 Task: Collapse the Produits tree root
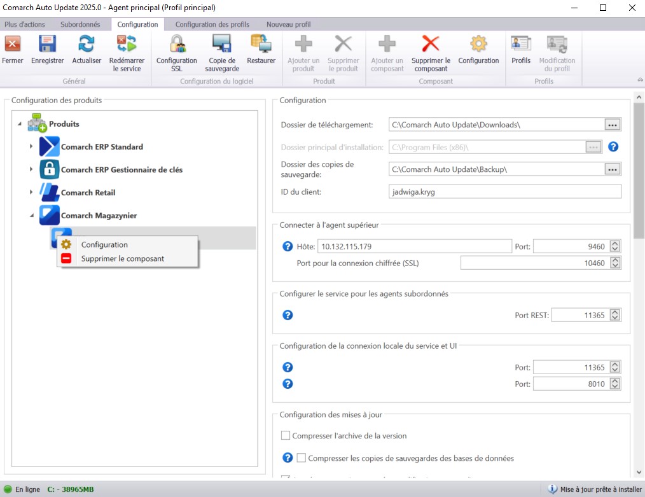(x=19, y=124)
